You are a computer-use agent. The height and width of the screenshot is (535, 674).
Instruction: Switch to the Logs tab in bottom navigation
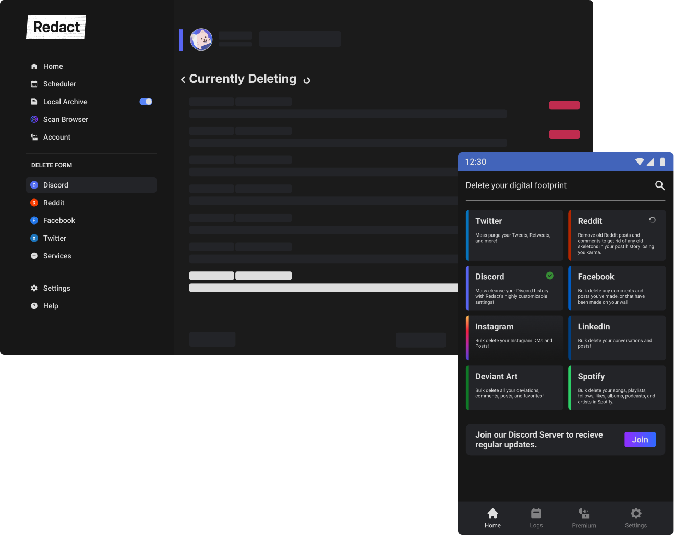pyautogui.click(x=536, y=517)
